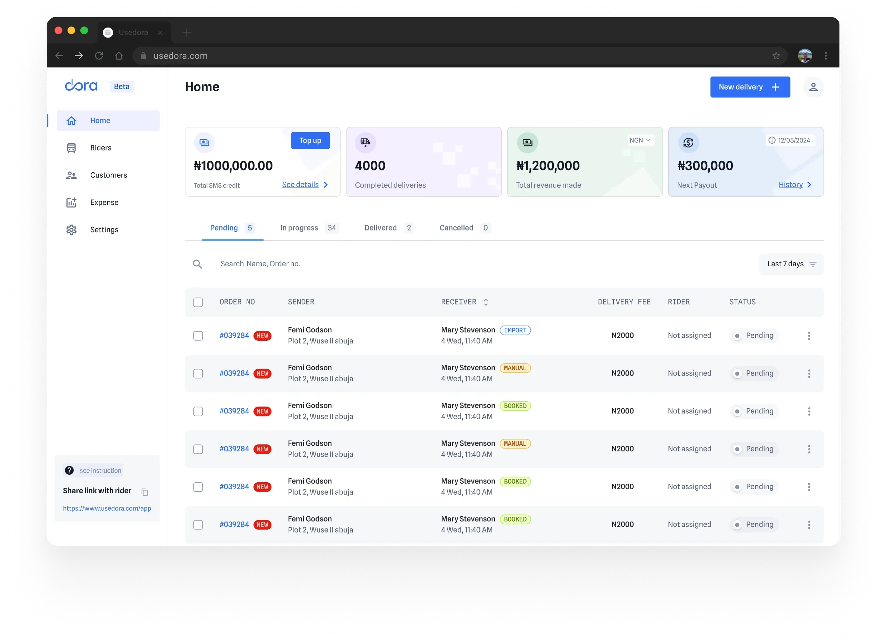Open the NGN currency dropdown
Viewport: 887px width, 638px height.
pyautogui.click(x=640, y=140)
